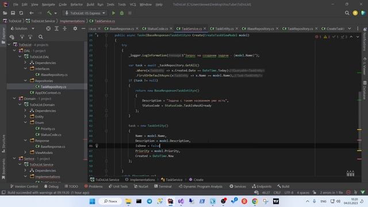The width and height of the screenshot is (368, 207).
Task: Open the Problems tool window
Action: (93, 186)
